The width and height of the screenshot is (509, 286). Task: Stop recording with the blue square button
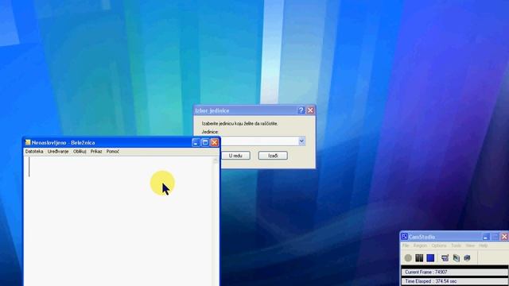[430, 257]
